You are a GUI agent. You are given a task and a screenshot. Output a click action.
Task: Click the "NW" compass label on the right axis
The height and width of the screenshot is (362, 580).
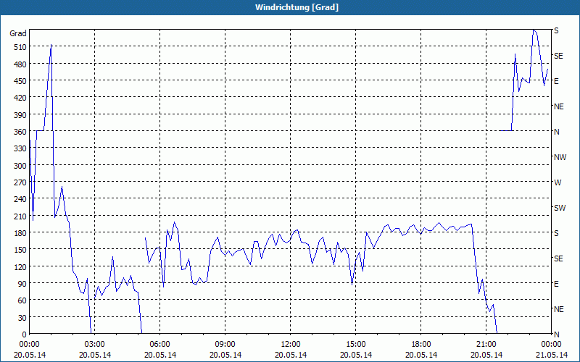(x=560, y=157)
